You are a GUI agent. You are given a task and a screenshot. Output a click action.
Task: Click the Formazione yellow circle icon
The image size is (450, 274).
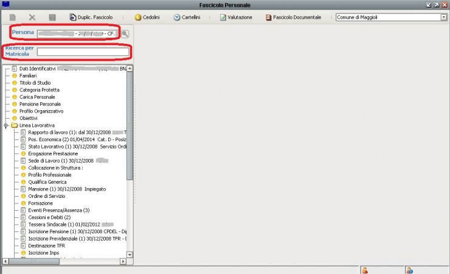24,203
